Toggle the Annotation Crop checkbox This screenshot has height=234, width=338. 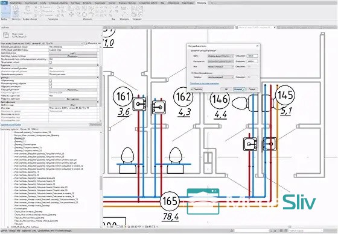[51, 87]
